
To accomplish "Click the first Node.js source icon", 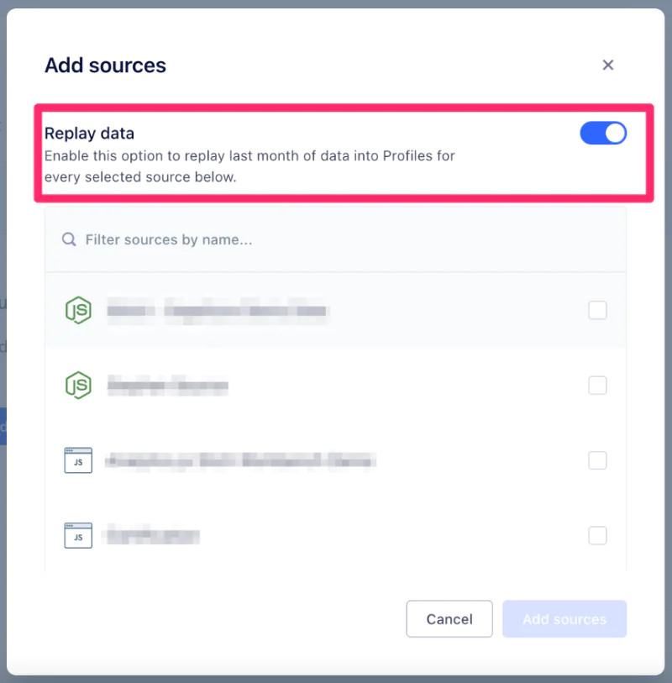I will [x=78, y=311].
